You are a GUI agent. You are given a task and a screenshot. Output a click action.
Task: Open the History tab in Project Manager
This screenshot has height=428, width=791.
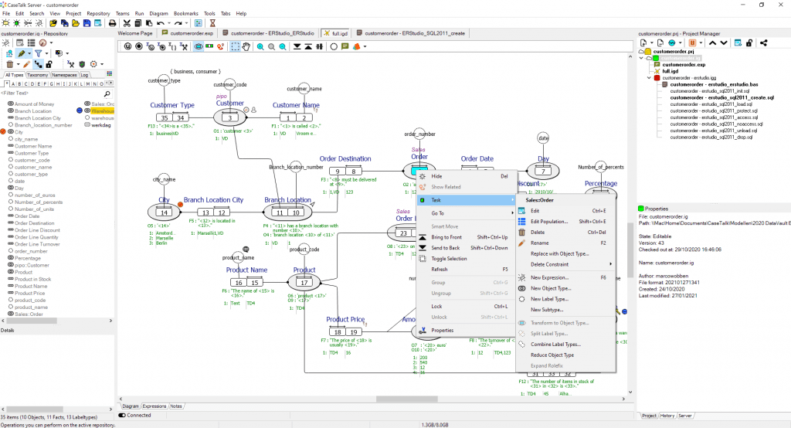[667, 416]
